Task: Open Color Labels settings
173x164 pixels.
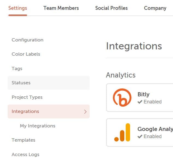Action: pyautogui.click(x=26, y=54)
